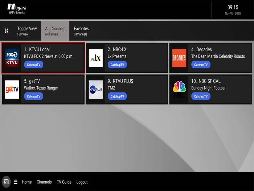Click Logout in bottom menu
This screenshot has height=191, width=254.
click(82, 182)
